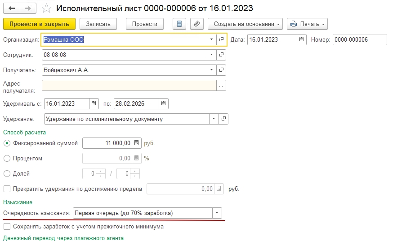Enable Прекратить удержания по достижению предела
The width and height of the screenshot is (406, 241).
7,189
